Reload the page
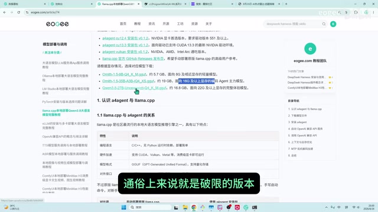 18,12
